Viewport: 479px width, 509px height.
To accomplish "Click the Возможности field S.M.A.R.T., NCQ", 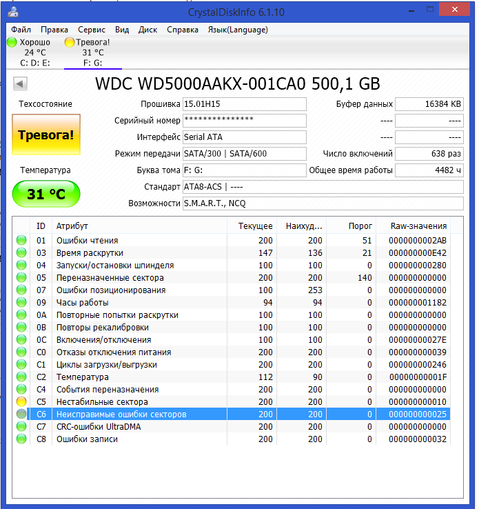I will click(323, 203).
